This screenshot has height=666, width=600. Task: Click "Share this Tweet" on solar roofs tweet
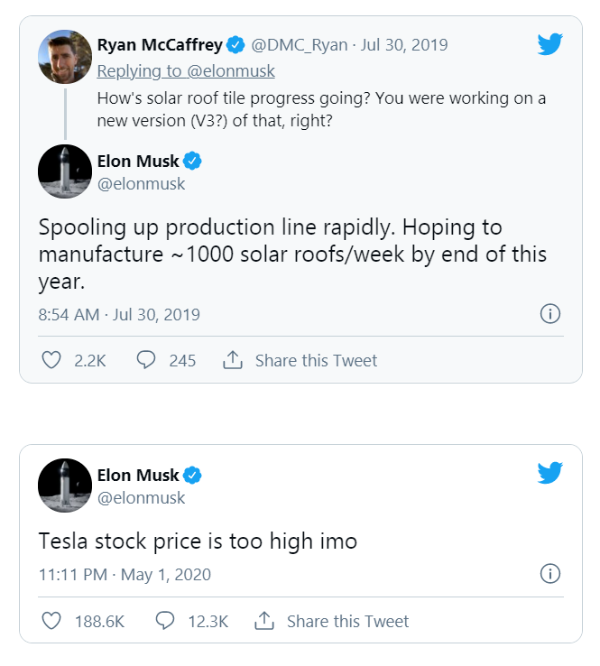(x=316, y=360)
